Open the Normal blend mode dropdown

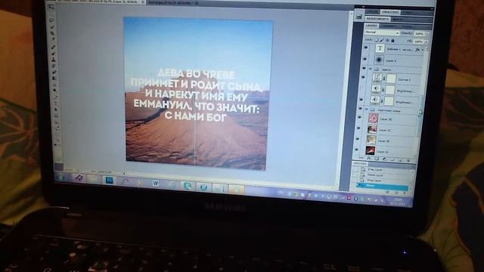(x=383, y=32)
